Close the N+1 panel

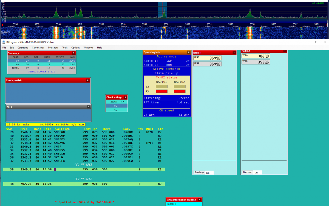tap(89, 107)
